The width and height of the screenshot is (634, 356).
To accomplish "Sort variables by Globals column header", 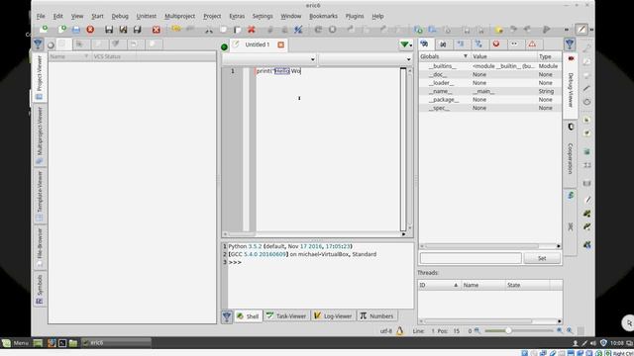I will [x=444, y=56].
